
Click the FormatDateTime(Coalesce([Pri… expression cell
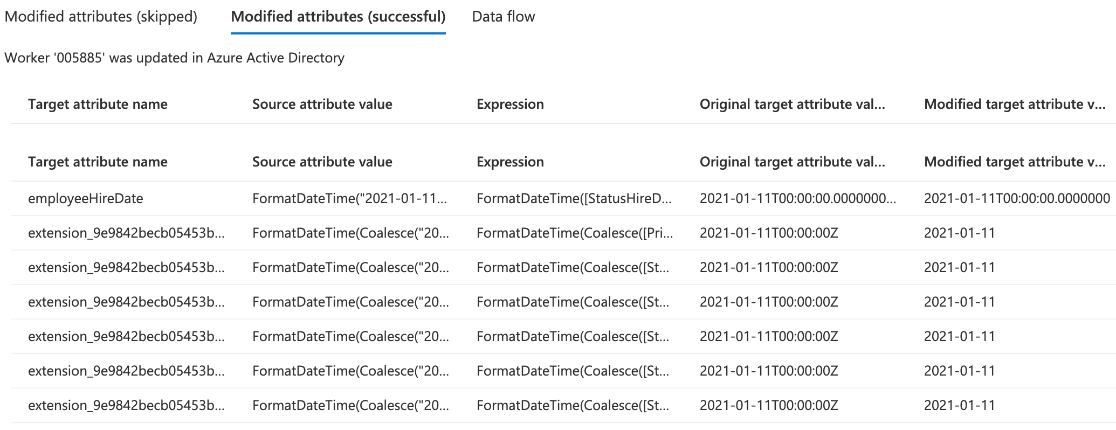(574, 233)
